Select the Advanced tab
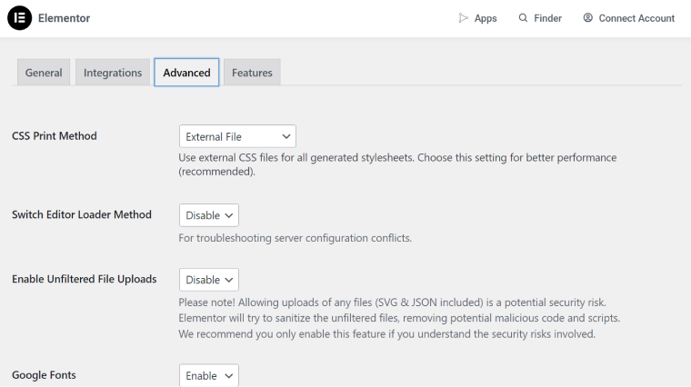Screen dimensions: 691x387 (x=186, y=72)
